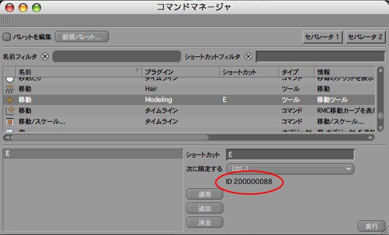389x235 pixels.
Task: Click the Modeling 移動 move tool icon
Action: pyautogui.click(x=10, y=100)
